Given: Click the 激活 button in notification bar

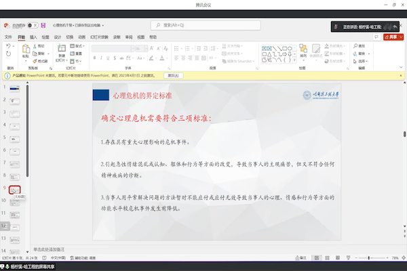Looking at the screenshot, I should (172, 75).
